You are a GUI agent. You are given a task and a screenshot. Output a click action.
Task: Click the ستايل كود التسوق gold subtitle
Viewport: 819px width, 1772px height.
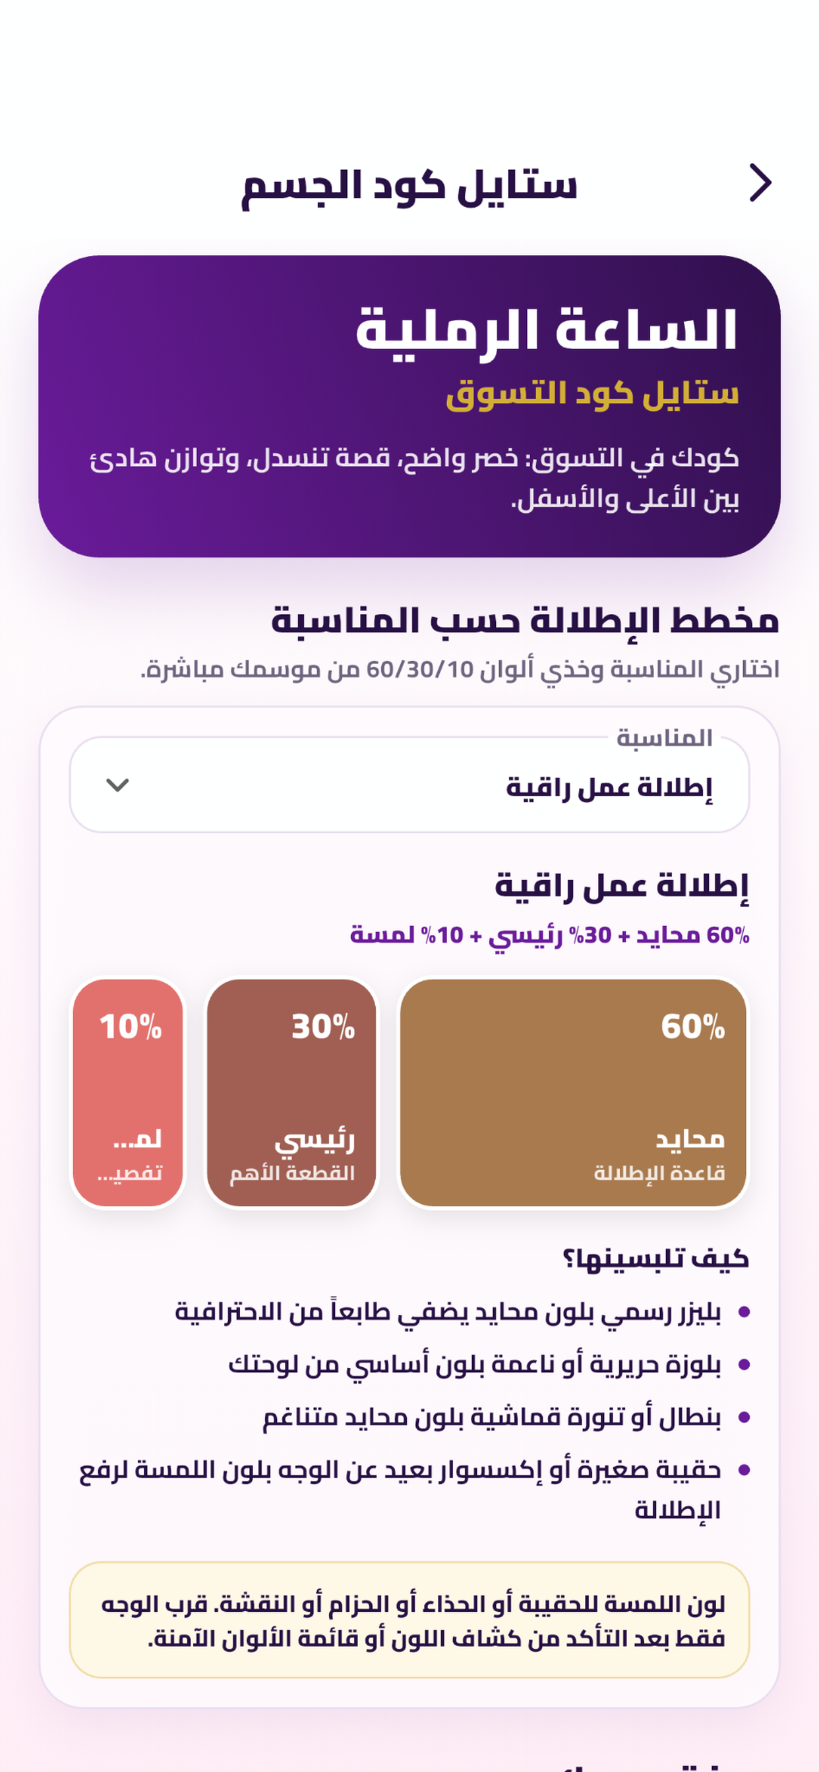coord(593,394)
